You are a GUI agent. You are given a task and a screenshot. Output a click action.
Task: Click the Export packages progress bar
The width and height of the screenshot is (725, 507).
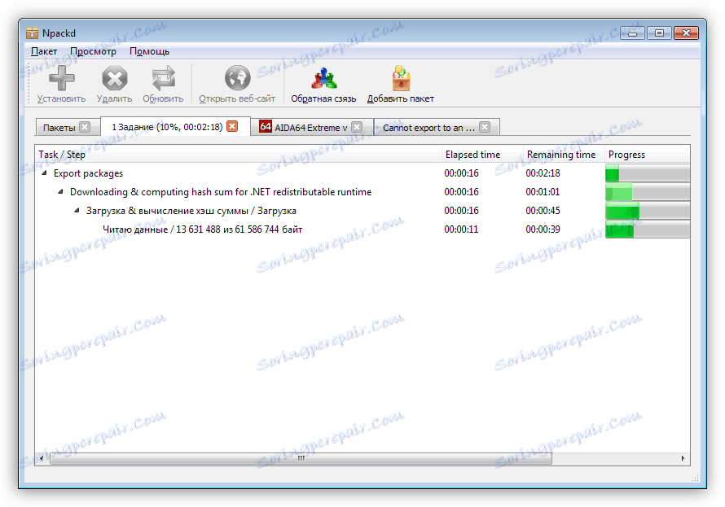click(648, 173)
